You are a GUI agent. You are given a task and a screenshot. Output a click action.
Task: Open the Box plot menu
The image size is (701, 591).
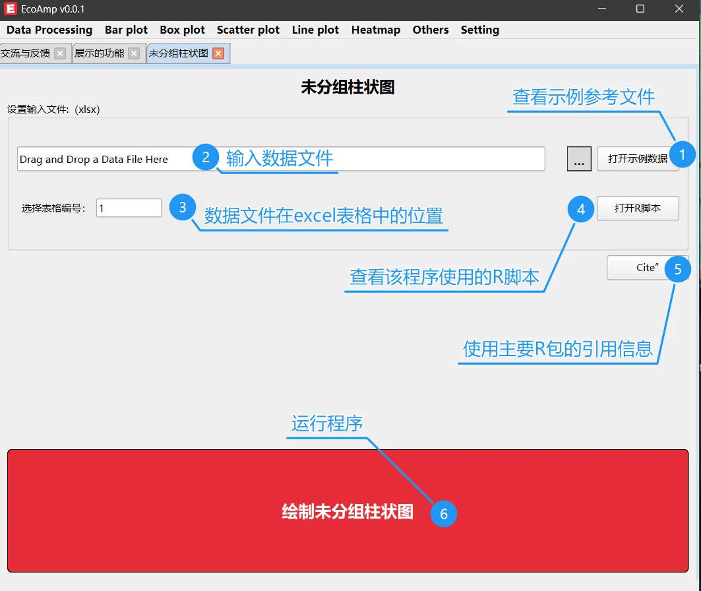(x=183, y=30)
